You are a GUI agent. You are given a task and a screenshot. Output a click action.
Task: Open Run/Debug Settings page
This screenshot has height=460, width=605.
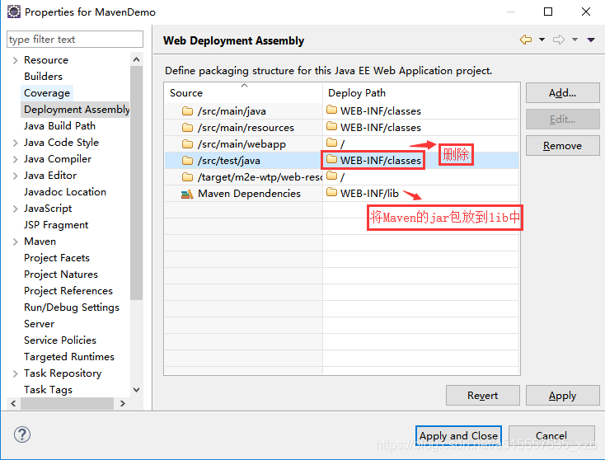pyautogui.click(x=72, y=307)
